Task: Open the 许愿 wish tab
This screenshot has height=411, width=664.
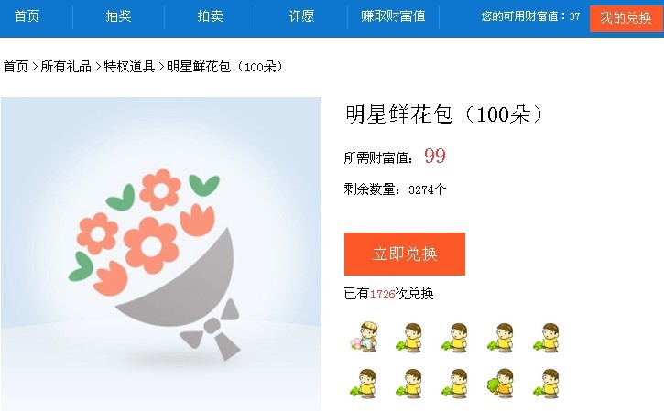Action: tap(301, 16)
